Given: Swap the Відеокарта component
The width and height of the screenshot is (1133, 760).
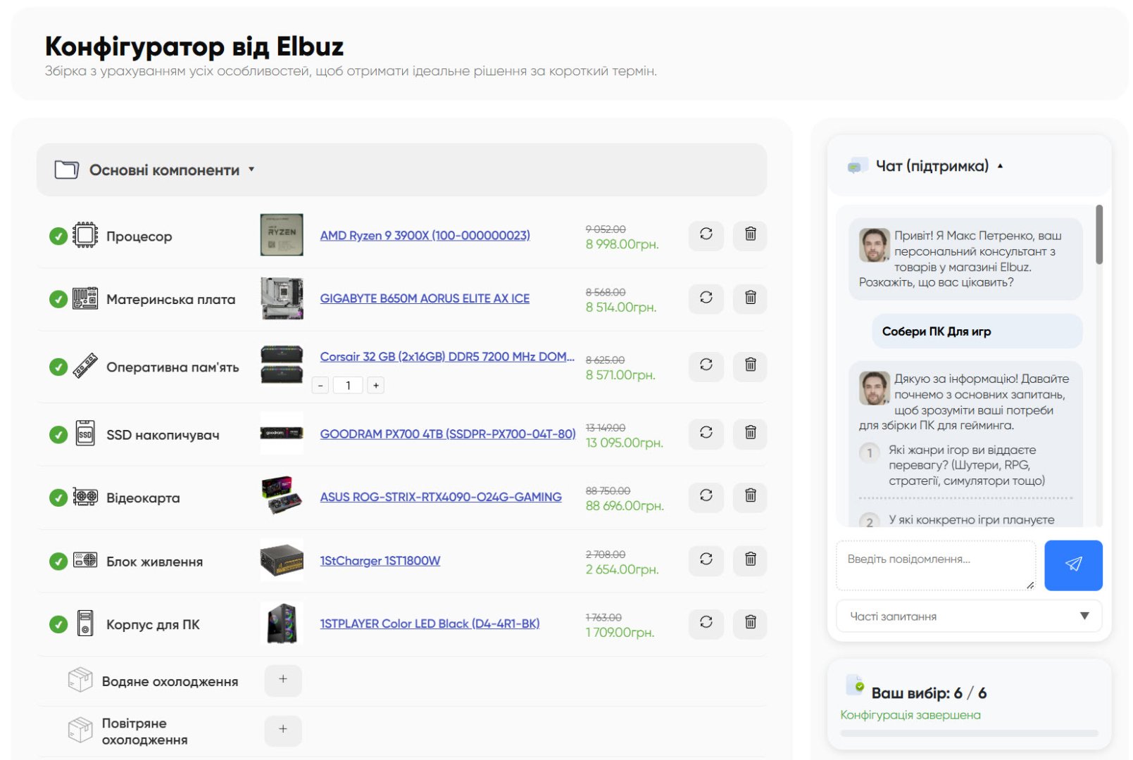Looking at the screenshot, I should 706,497.
